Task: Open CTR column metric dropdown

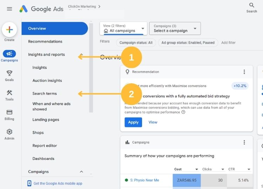Action: coord(249,169)
